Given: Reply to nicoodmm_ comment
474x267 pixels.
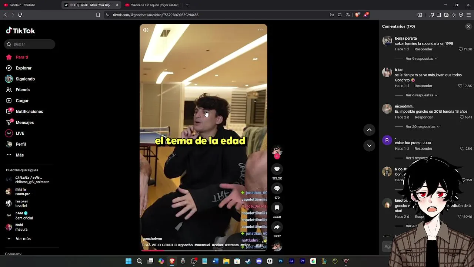Looking at the screenshot, I should coord(424,118).
